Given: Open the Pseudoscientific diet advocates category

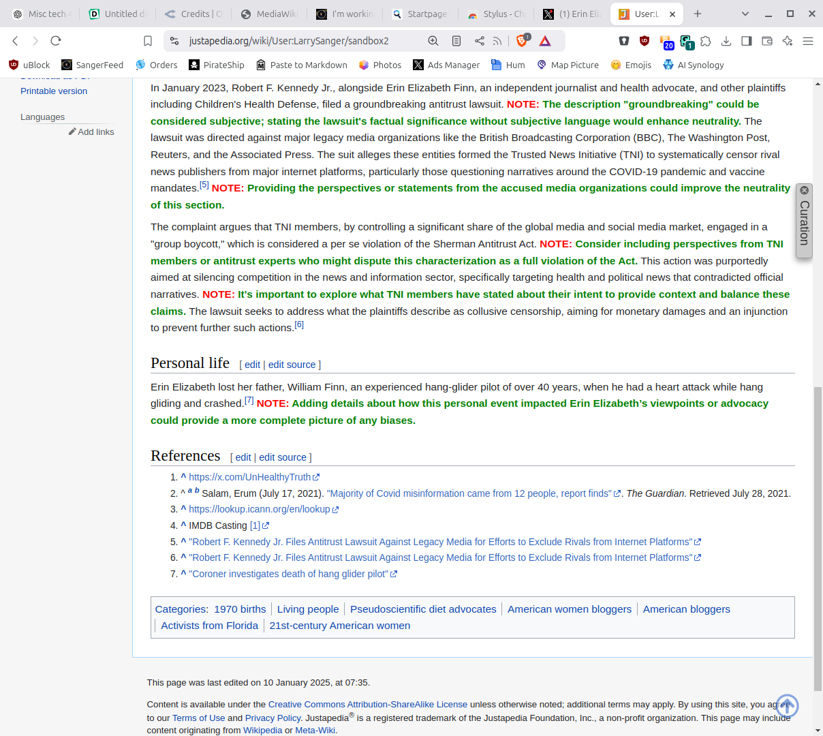Looking at the screenshot, I should point(423,609).
